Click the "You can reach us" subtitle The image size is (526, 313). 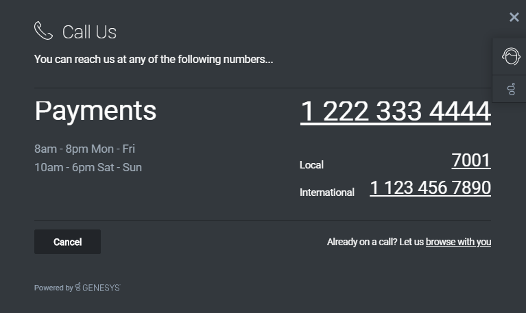pyautogui.click(x=154, y=60)
